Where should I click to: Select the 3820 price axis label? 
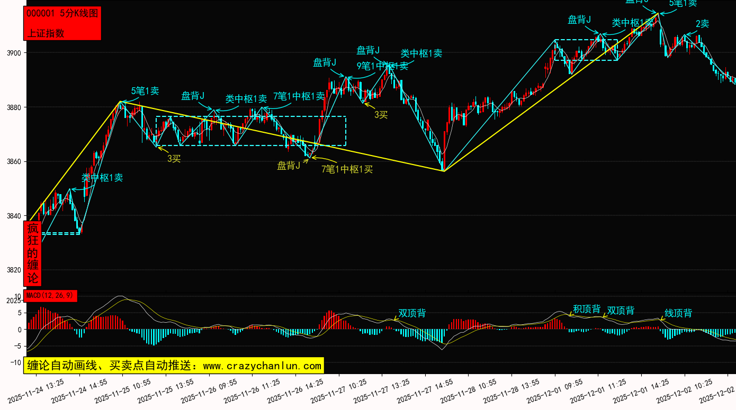13,270
